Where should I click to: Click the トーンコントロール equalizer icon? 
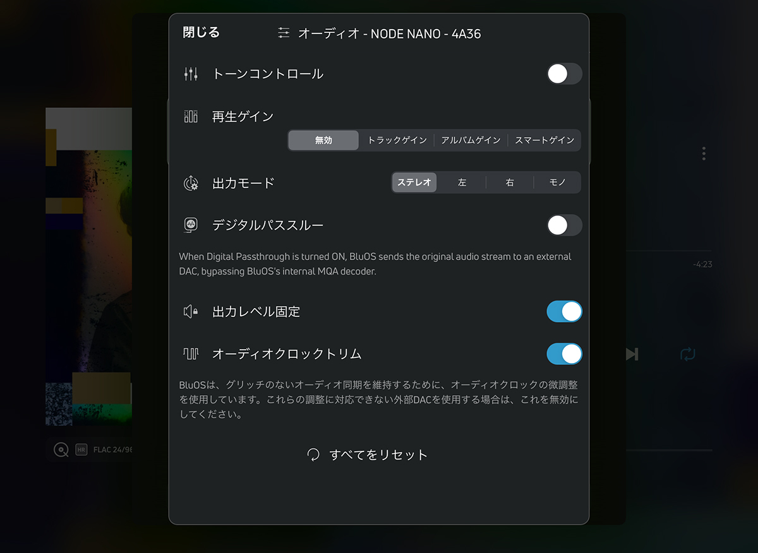click(191, 74)
